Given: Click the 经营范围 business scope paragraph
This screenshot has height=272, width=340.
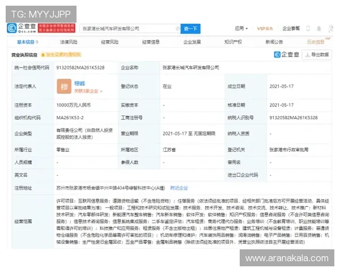Looking at the screenshot, I should point(193,222).
